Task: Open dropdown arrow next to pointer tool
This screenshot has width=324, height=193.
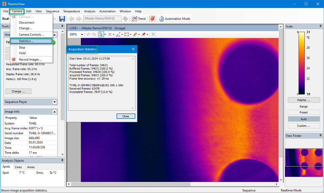Action: point(105,34)
